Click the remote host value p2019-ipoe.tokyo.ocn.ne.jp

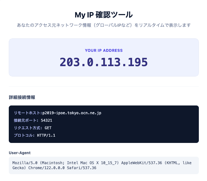(72, 113)
